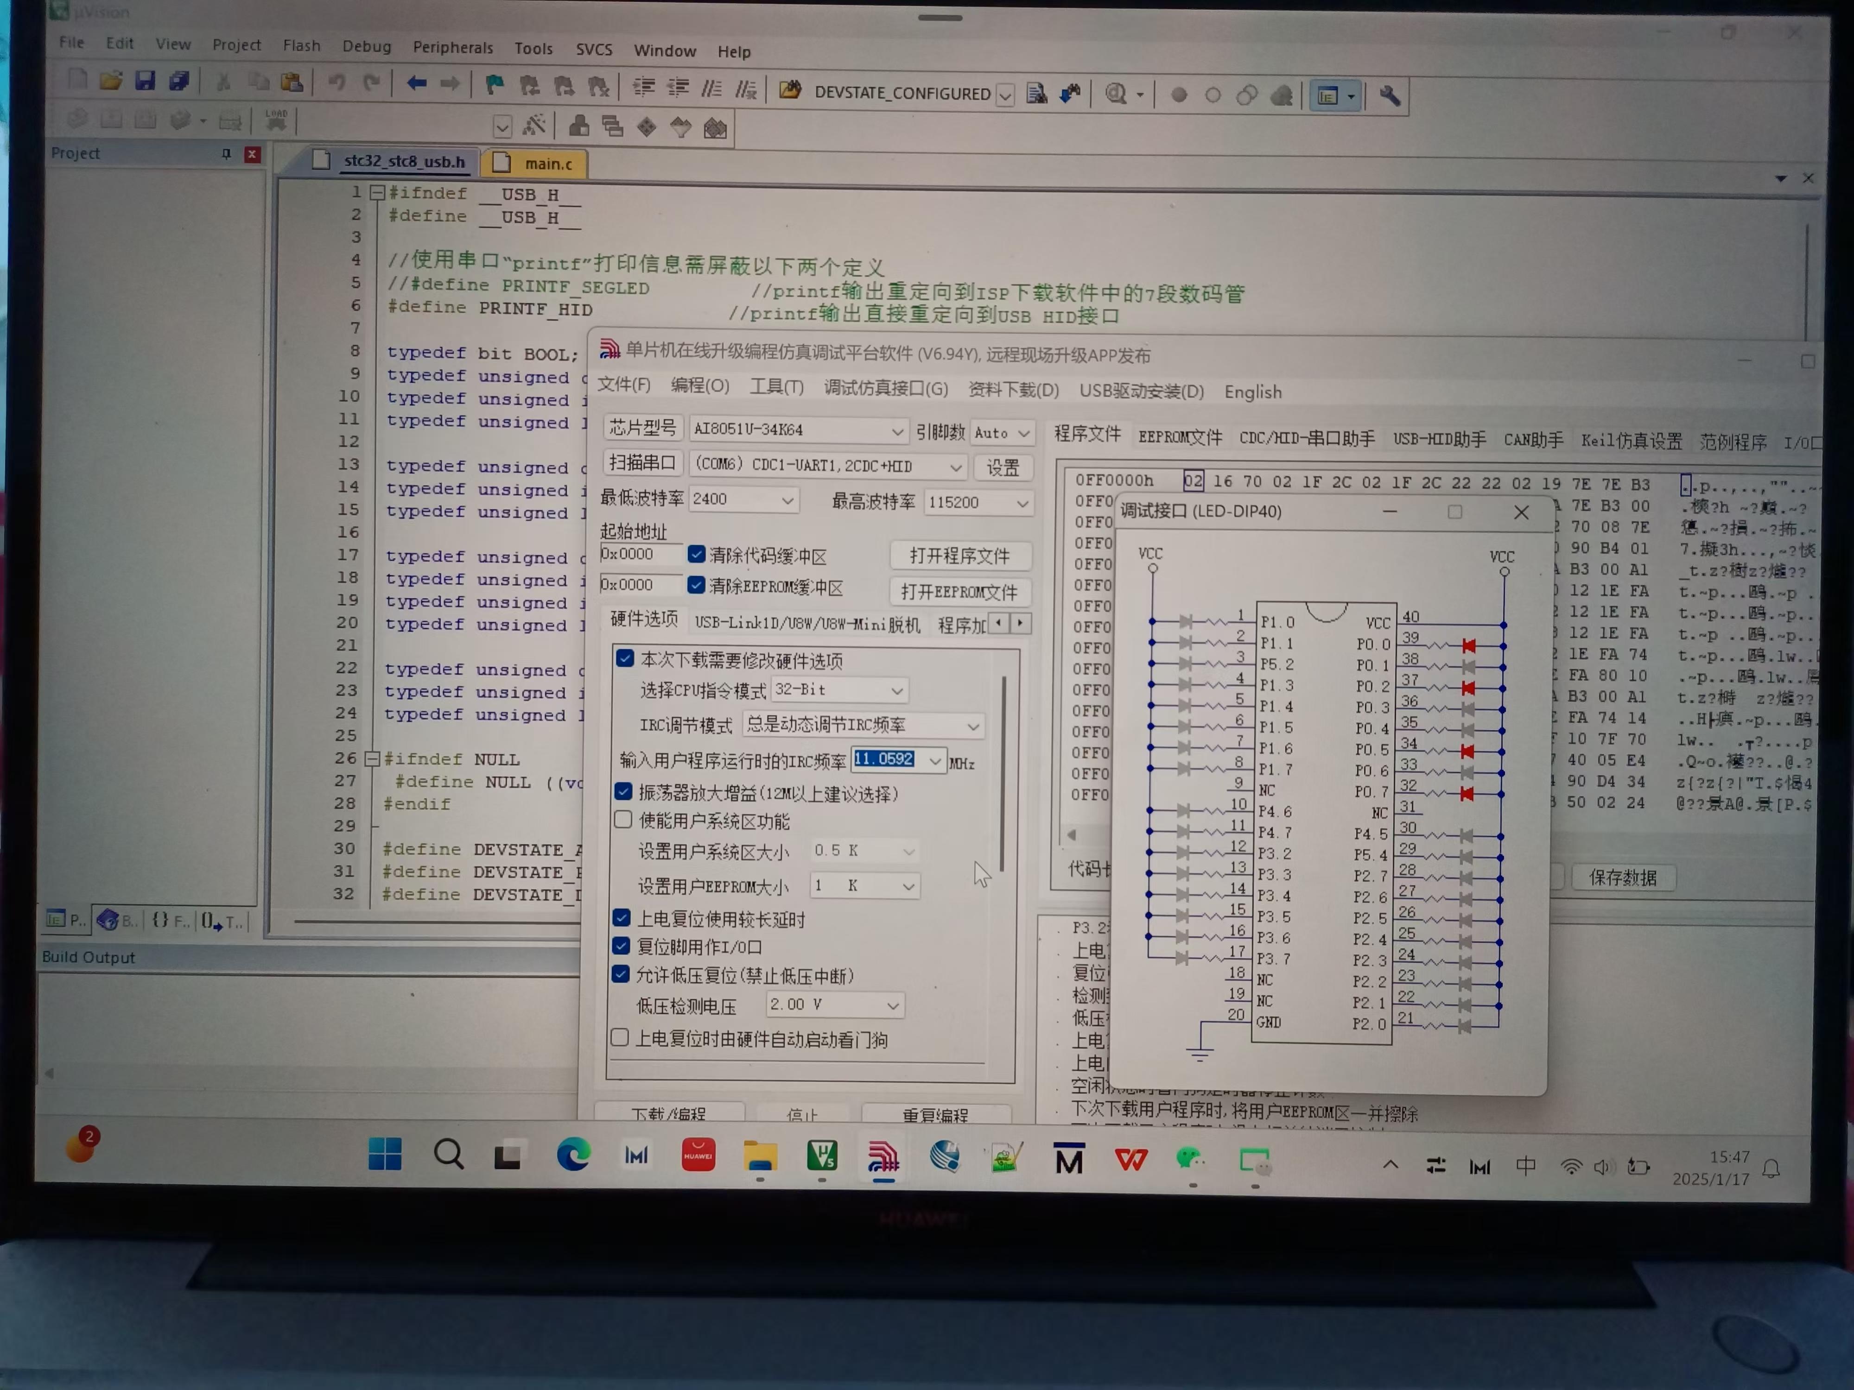Open Manage Run-Time Environment green diamond icon
This screenshot has height=1390, width=1854.
(646, 127)
